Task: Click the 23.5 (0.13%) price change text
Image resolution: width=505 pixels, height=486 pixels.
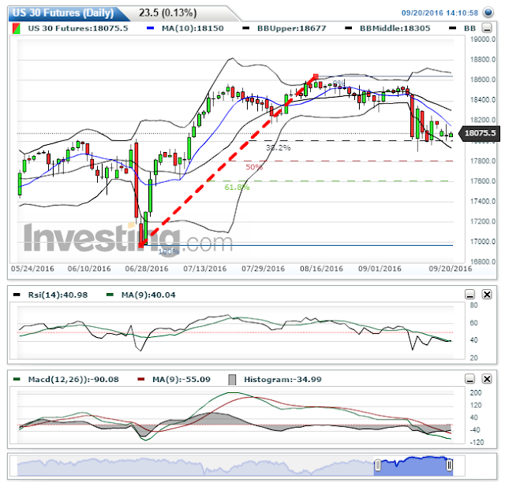Action: (x=167, y=13)
